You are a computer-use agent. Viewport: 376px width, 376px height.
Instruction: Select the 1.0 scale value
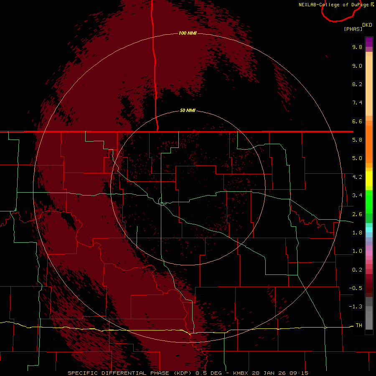click(x=357, y=251)
